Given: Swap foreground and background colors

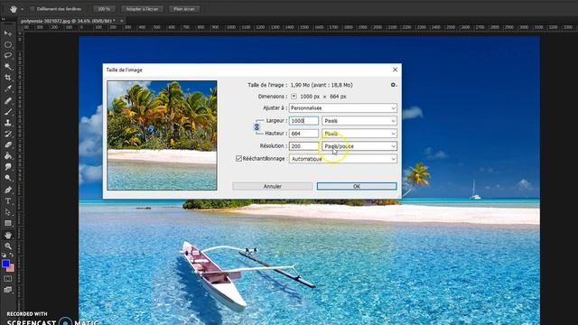Looking at the screenshot, I should tap(12, 255).
